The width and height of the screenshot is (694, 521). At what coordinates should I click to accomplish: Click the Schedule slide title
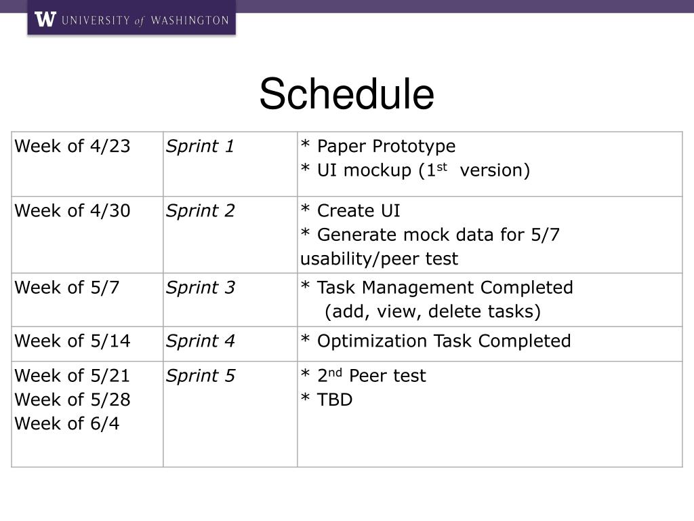tap(346, 94)
